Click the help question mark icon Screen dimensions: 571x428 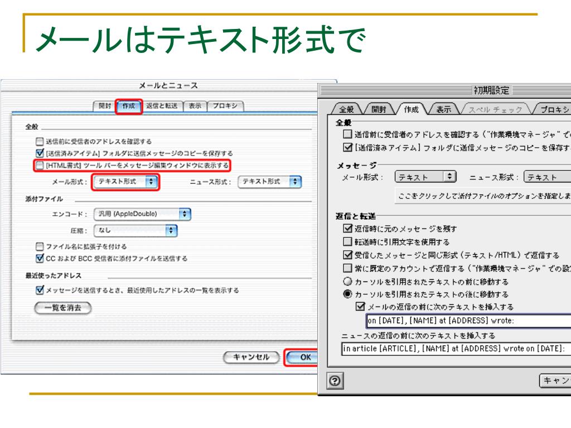335,381
